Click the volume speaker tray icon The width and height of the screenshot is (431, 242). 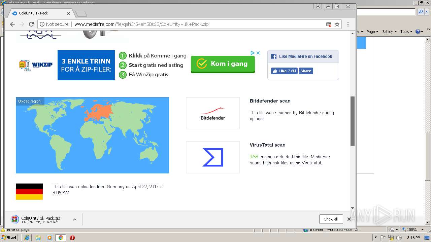399,238
